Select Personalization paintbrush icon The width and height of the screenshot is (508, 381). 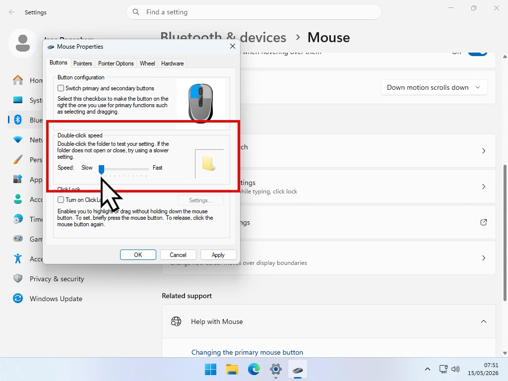18,159
